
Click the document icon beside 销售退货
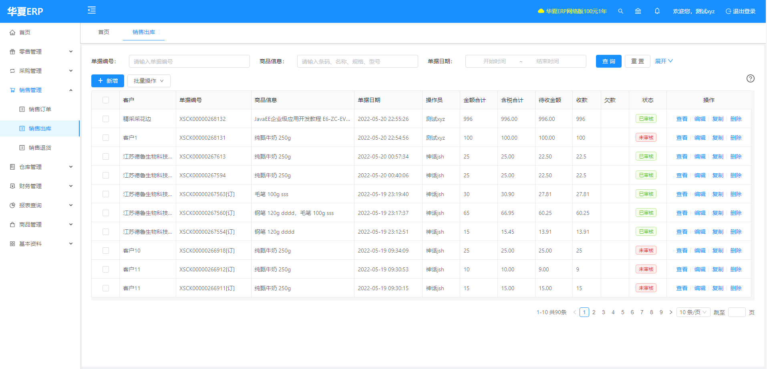(22, 148)
